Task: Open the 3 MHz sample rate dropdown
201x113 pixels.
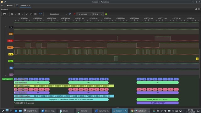Action: (98, 14)
